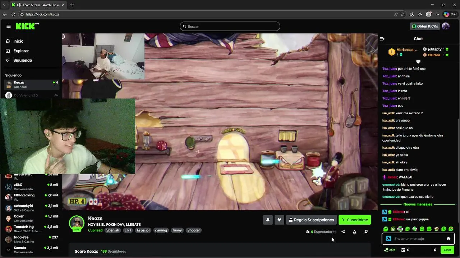Toggle notifications bell for Keozs
Screen dimensions: 460x258
(268, 220)
